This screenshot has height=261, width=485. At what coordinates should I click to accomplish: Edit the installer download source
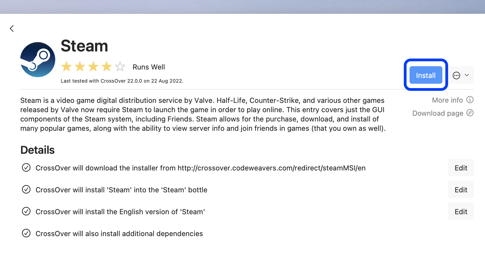pos(461,168)
